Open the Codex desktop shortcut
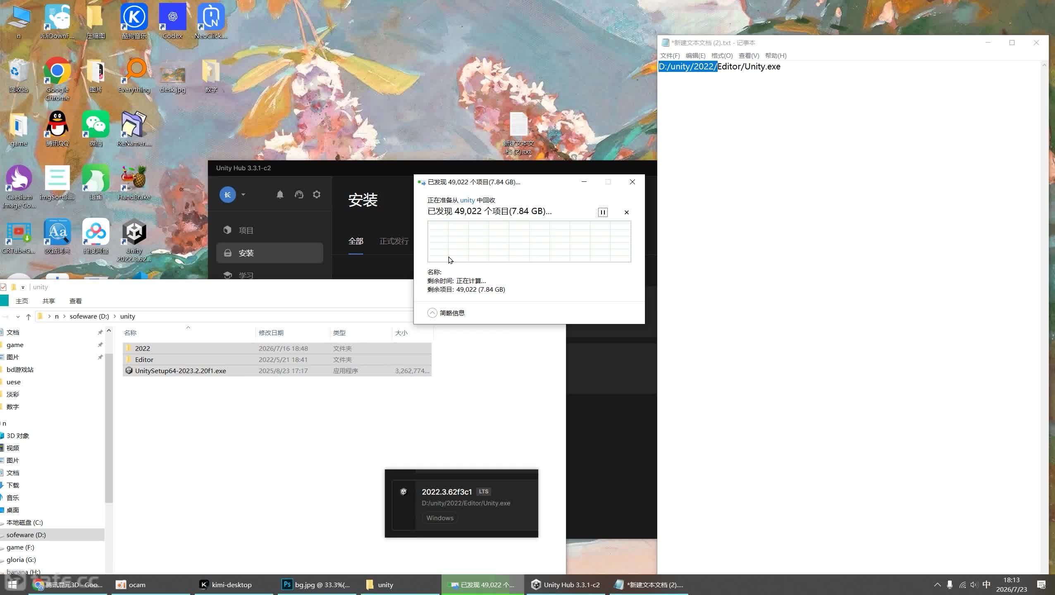This screenshot has width=1055, height=595. click(x=172, y=21)
